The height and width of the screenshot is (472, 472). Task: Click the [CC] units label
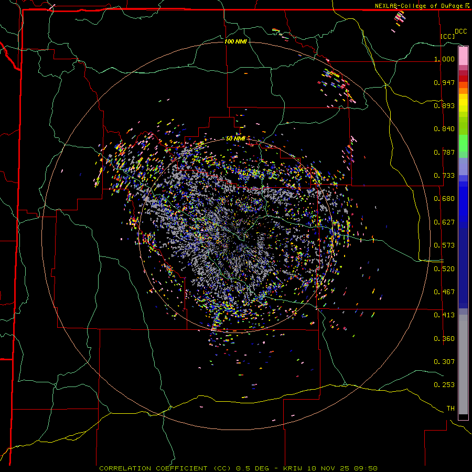(448, 36)
